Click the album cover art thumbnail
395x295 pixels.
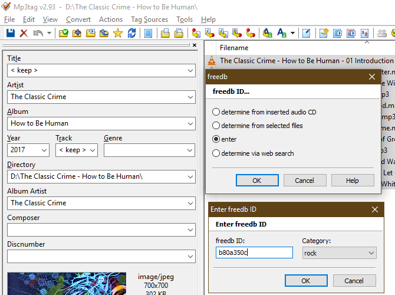67,283
